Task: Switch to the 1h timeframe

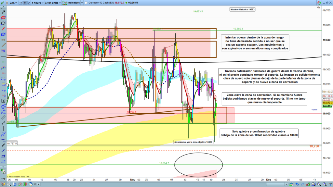Action: coord(21,3)
